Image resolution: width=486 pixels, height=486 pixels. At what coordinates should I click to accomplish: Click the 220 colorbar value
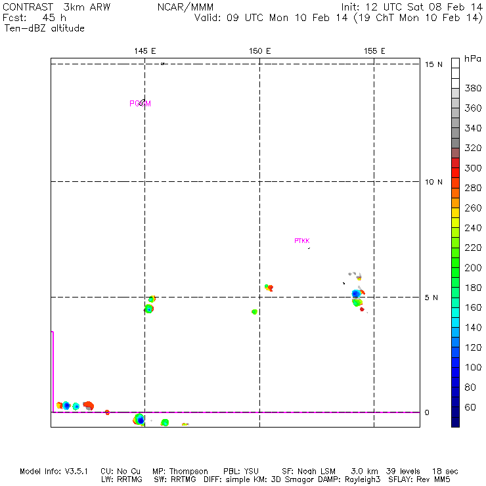pyautogui.click(x=473, y=248)
